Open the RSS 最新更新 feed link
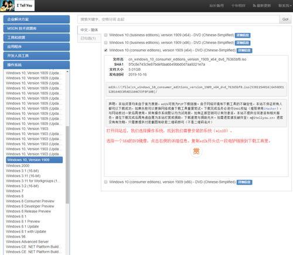The height and width of the screenshot is (255, 293). [x=262, y=6]
